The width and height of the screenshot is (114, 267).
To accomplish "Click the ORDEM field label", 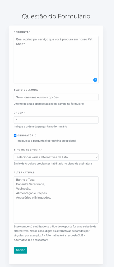I will [19, 113].
